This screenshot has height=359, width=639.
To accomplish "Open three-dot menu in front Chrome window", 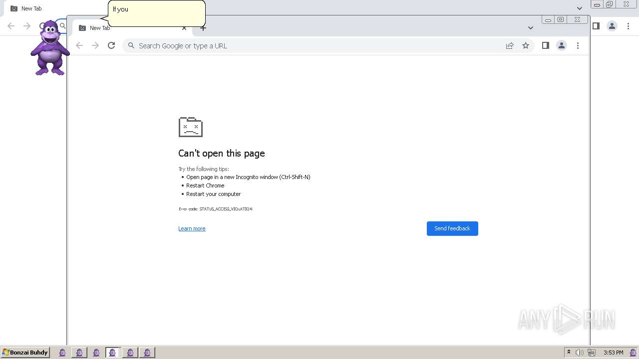I will point(578,45).
